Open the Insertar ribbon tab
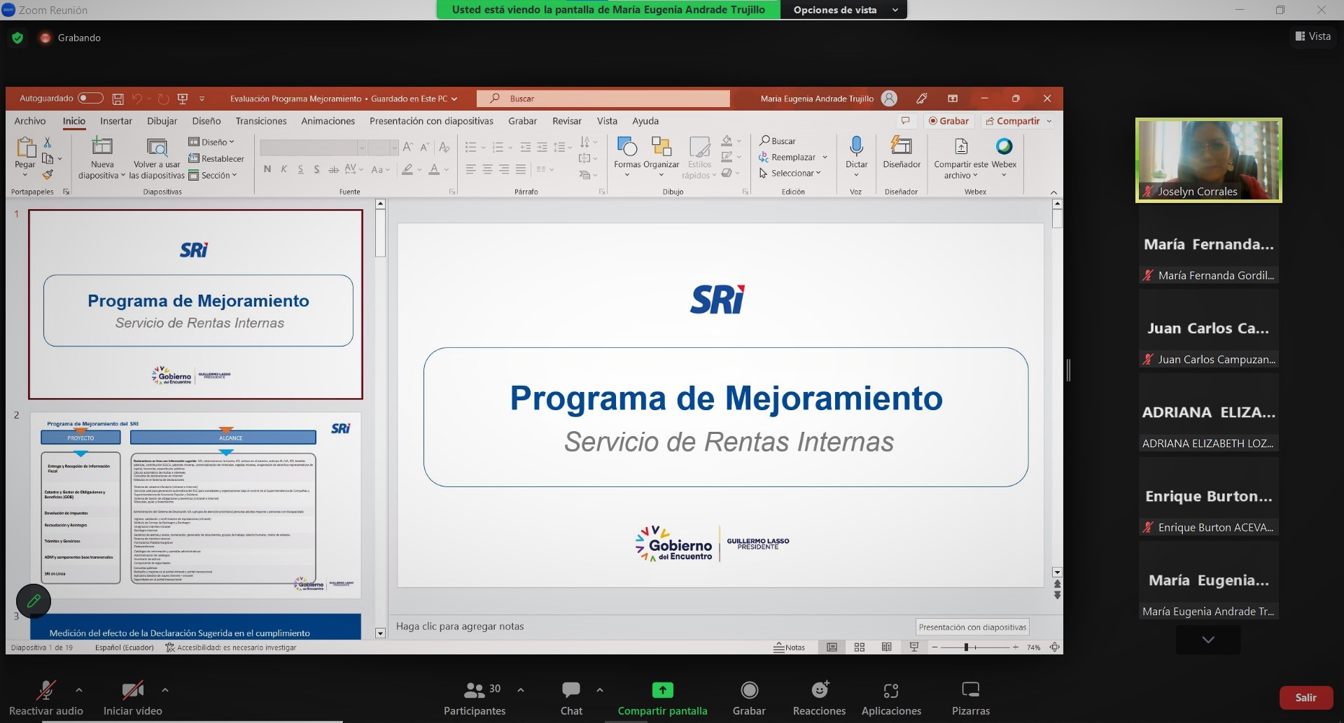1344x723 pixels. click(x=116, y=121)
